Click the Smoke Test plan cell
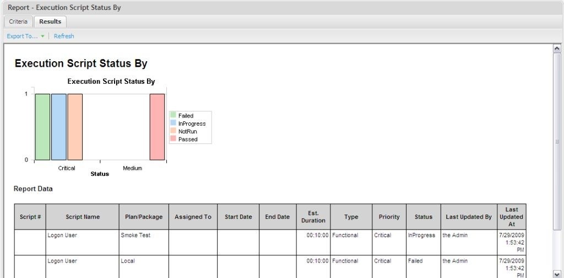This screenshot has height=278, width=564. (x=135, y=235)
